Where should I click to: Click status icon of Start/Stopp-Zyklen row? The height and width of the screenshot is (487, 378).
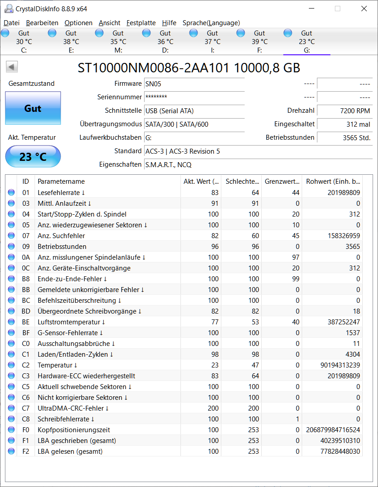tap(12, 214)
